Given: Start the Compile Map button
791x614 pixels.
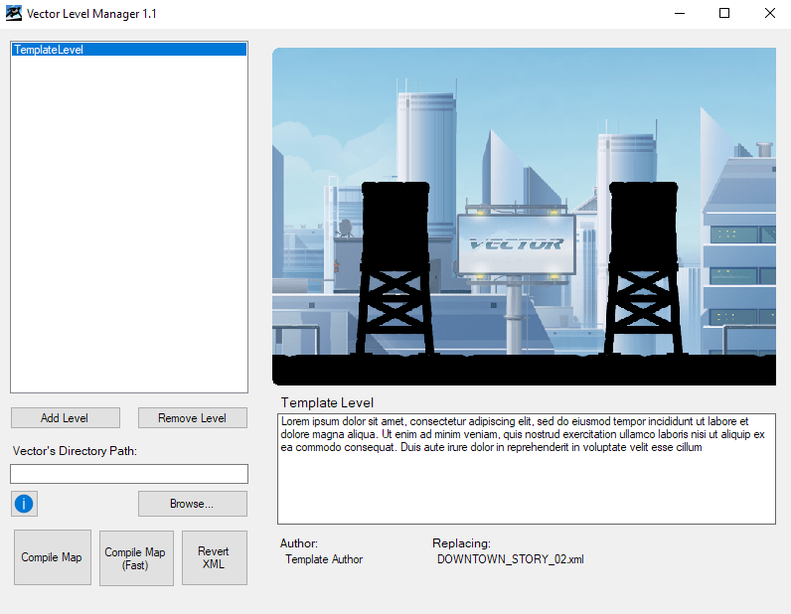Looking at the screenshot, I should tap(53, 557).
